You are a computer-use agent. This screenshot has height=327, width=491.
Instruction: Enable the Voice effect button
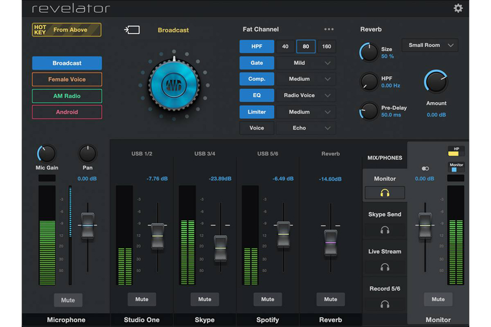pos(256,128)
